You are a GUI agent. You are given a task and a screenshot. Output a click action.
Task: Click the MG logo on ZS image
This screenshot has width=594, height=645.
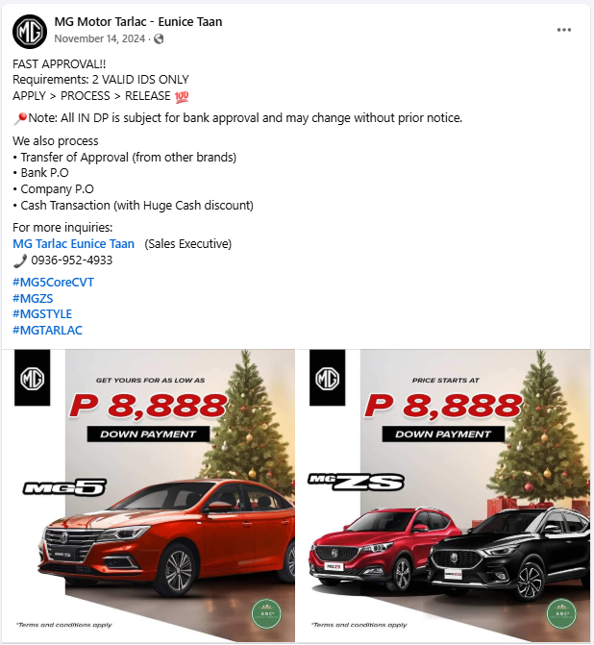click(x=328, y=378)
